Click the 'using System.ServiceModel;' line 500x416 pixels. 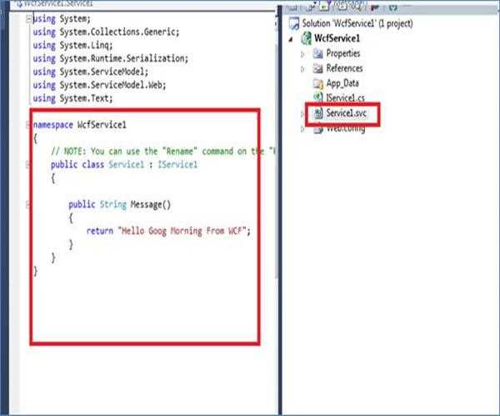tap(91, 72)
